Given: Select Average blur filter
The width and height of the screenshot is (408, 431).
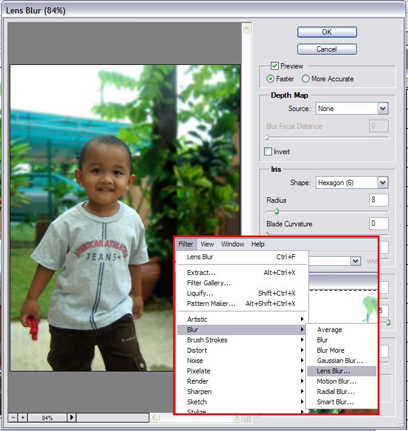Looking at the screenshot, I should pos(342,330).
